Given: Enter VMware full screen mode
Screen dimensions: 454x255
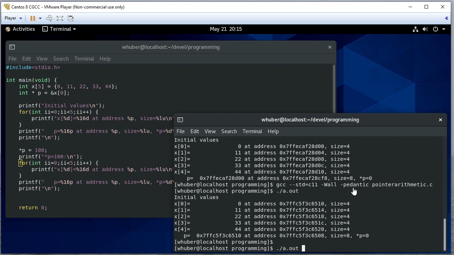Looking at the screenshot, I should pos(60,18).
